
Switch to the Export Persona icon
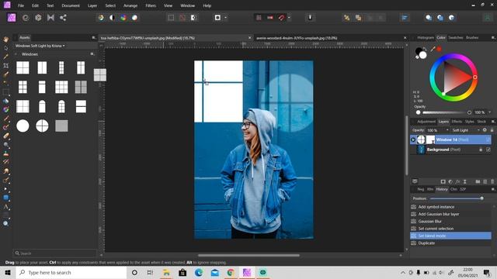[x=63, y=18]
